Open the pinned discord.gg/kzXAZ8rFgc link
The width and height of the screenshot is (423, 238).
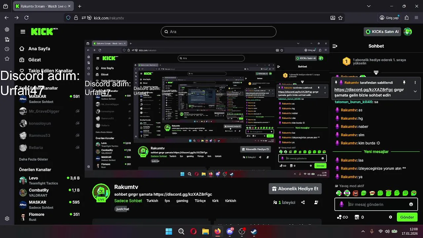click(364, 90)
